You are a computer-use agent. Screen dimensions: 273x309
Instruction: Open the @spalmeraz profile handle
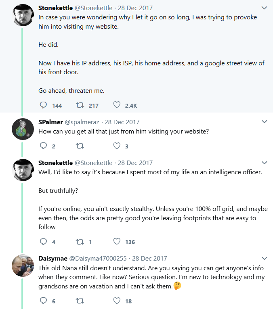(82, 122)
